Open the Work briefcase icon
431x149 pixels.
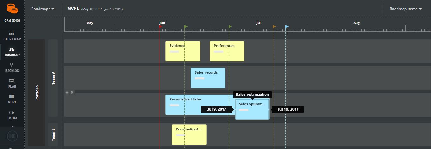tap(12, 96)
